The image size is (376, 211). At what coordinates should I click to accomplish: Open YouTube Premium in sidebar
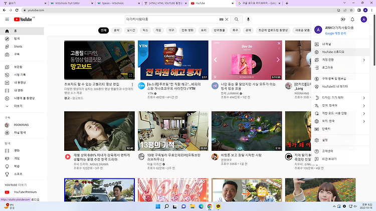(x=22, y=192)
